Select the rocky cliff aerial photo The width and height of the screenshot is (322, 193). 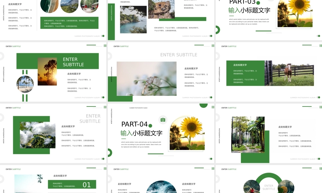click(x=161, y=9)
